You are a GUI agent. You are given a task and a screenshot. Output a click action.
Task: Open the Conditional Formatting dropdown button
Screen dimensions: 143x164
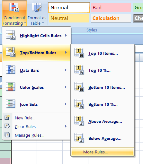click(x=14, y=13)
